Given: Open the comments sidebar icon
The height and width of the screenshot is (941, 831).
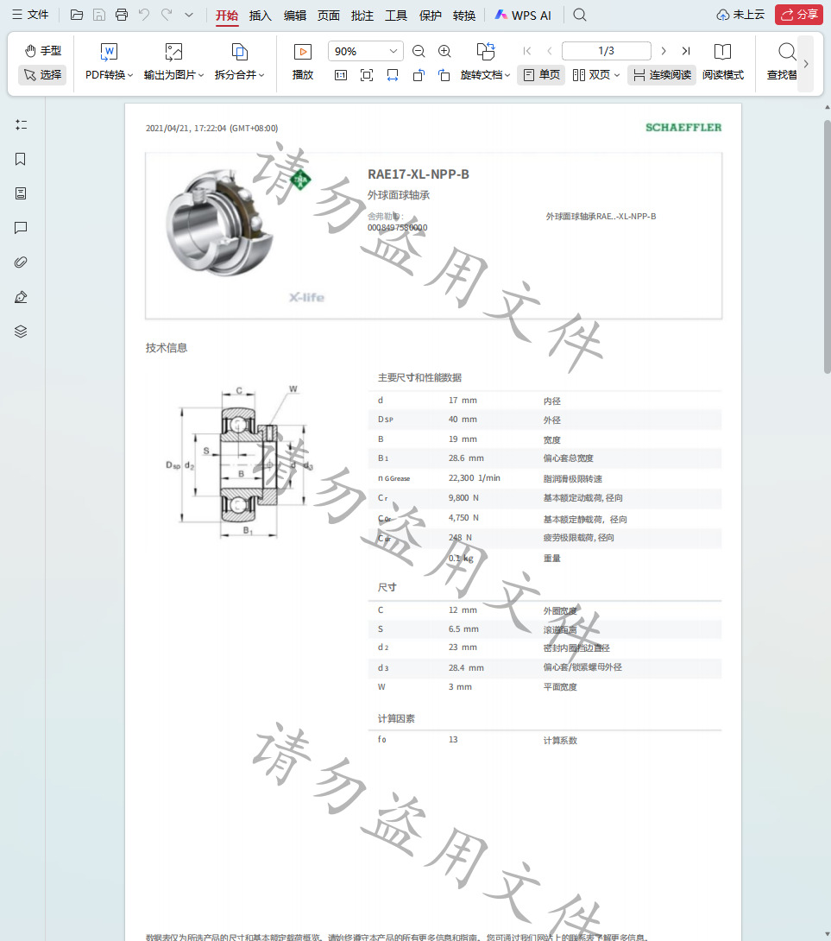Looking at the screenshot, I should pos(21,228).
